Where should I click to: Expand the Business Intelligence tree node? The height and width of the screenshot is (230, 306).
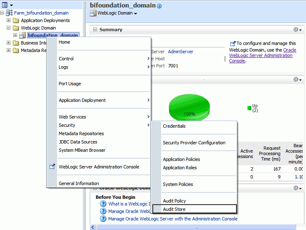click(8, 42)
